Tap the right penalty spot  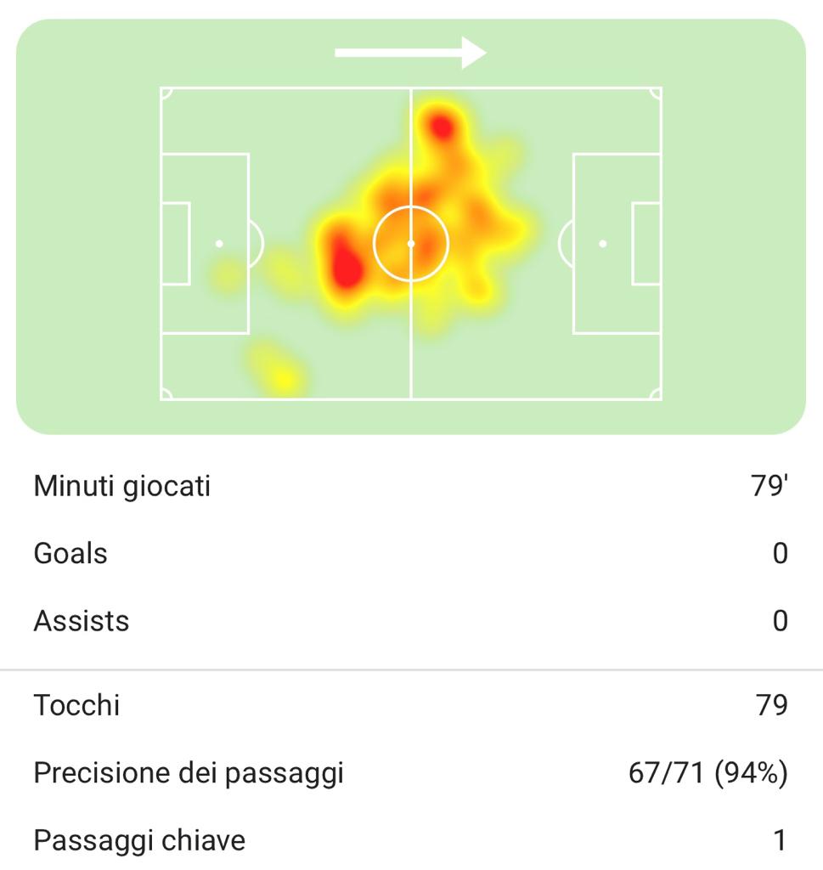[x=603, y=244]
